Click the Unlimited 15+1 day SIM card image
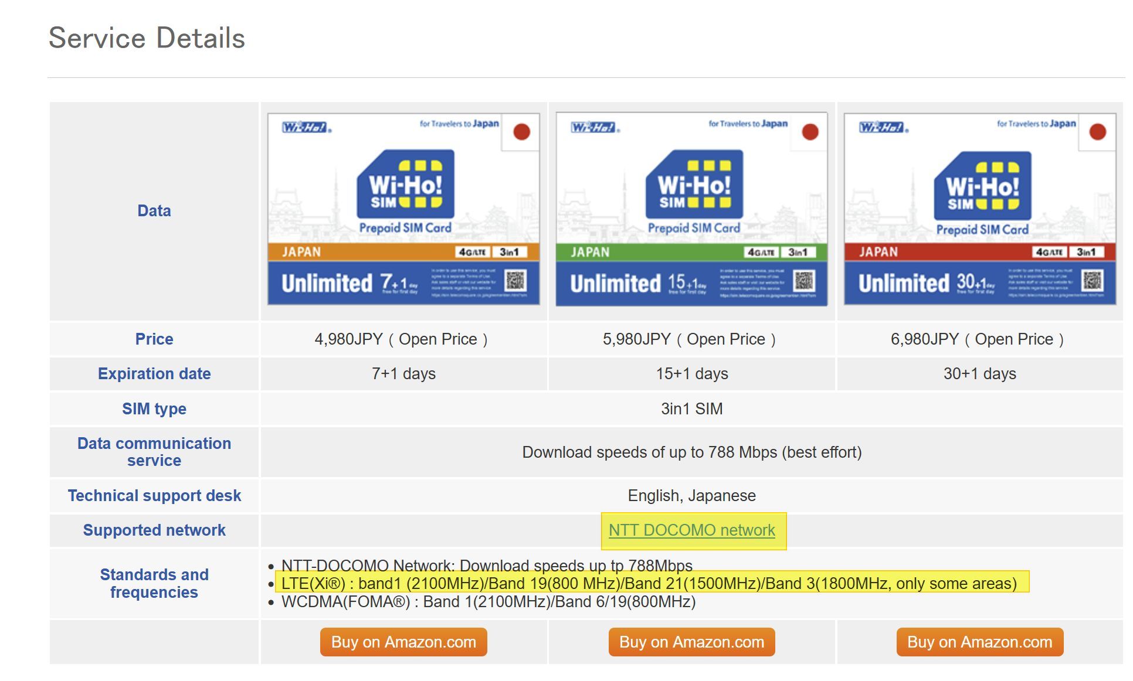1133x681 pixels. pyautogui.click(x=691, y=209)
